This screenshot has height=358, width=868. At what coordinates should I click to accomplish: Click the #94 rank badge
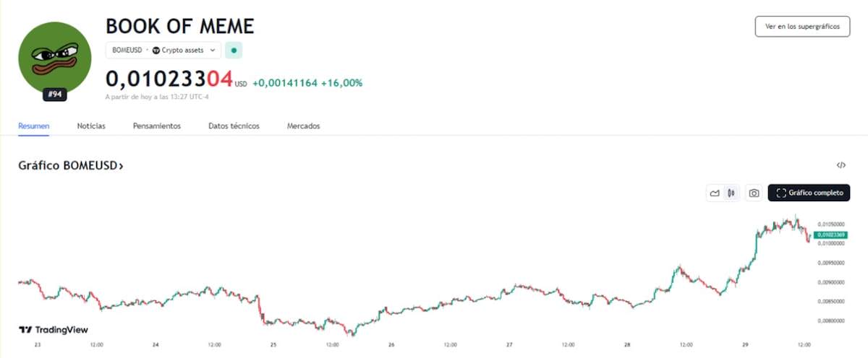54,94
